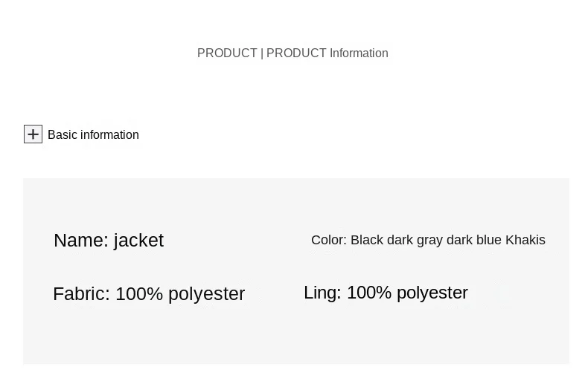Viewport: 588px width, 378px height.
Task: Expand the Basic information plus icon
Action: point(33,134)
